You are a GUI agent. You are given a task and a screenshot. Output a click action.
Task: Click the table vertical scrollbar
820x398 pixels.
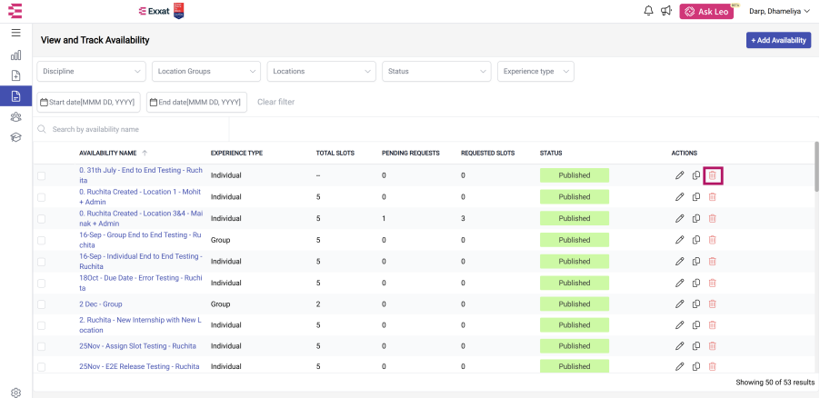click(x=817, y=165)
